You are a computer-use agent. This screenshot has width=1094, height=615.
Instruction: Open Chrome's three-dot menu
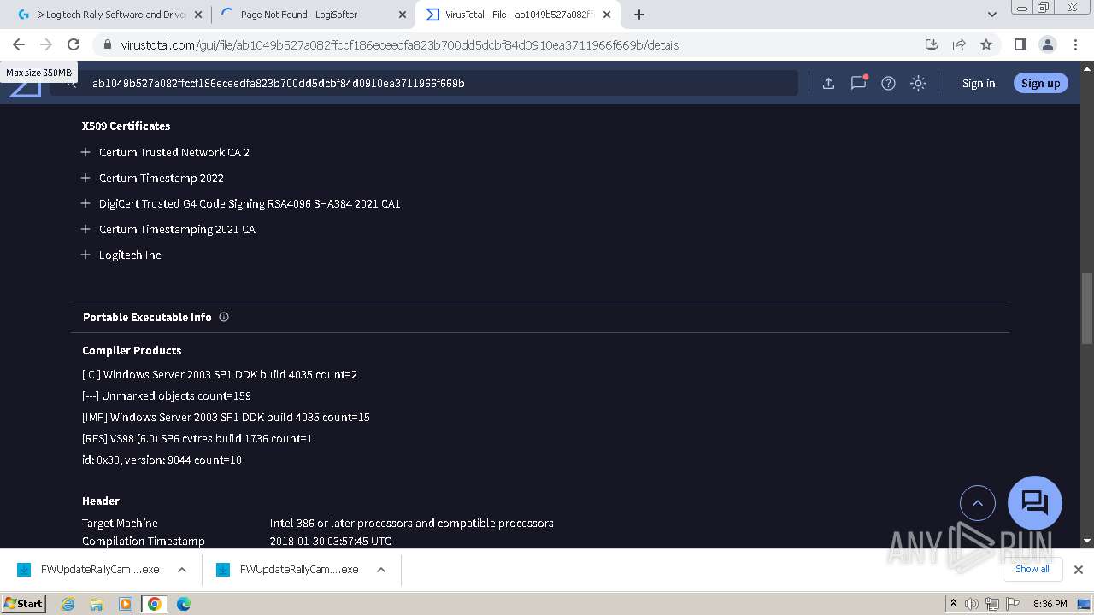[1075, 45]
